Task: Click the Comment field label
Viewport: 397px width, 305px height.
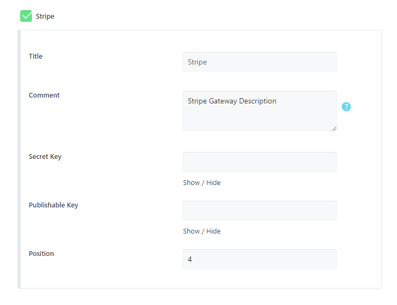Action: click(x=44, y=95)
